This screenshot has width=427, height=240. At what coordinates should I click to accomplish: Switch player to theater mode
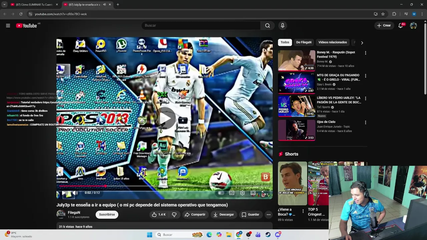(x=253, y=193)
